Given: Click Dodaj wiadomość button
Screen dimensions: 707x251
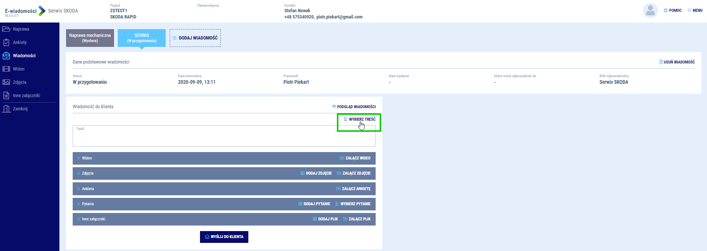Looking at the screenshot, I should click(195, 38).
